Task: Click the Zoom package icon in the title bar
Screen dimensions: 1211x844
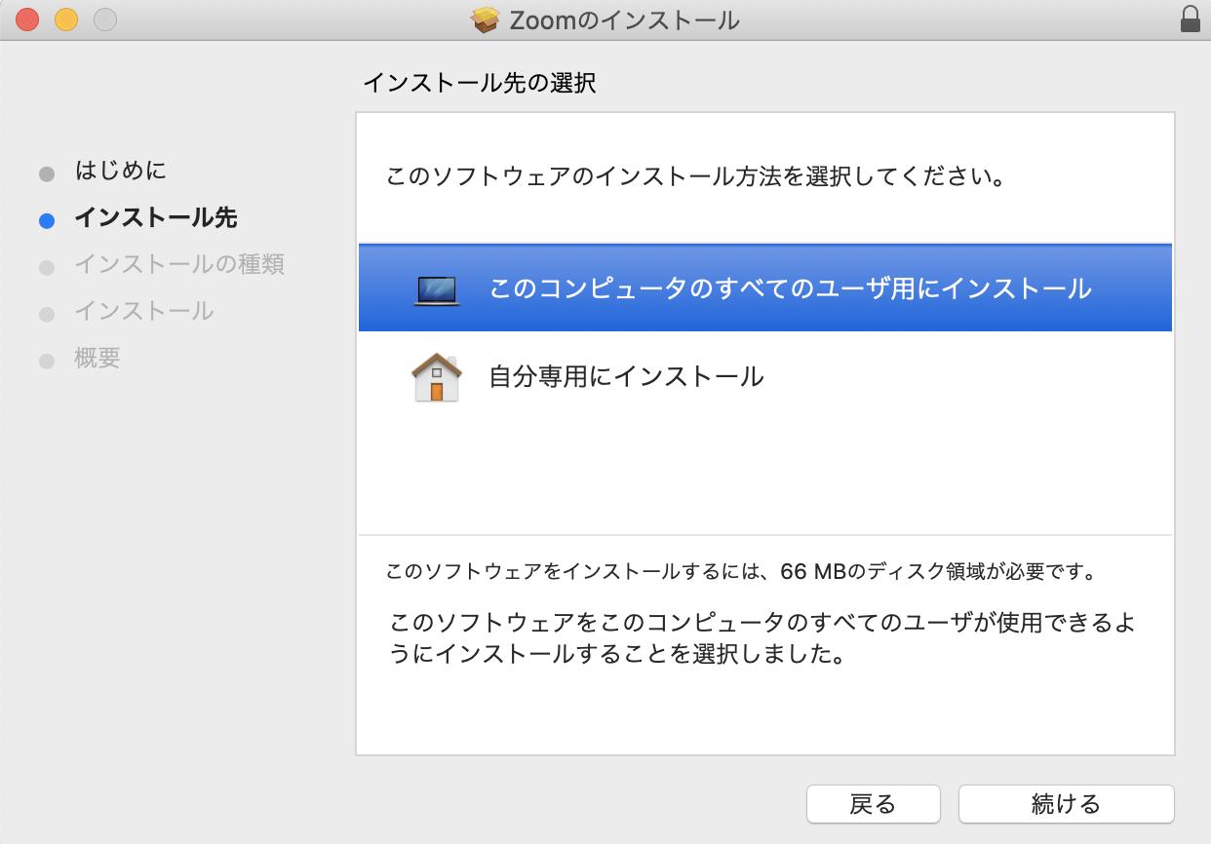Action: click(x=485, y=19)
